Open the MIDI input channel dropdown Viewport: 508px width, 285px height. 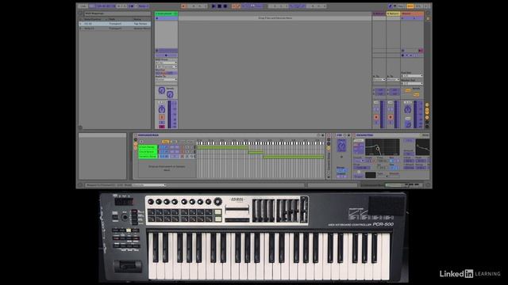tap(166, 66)
